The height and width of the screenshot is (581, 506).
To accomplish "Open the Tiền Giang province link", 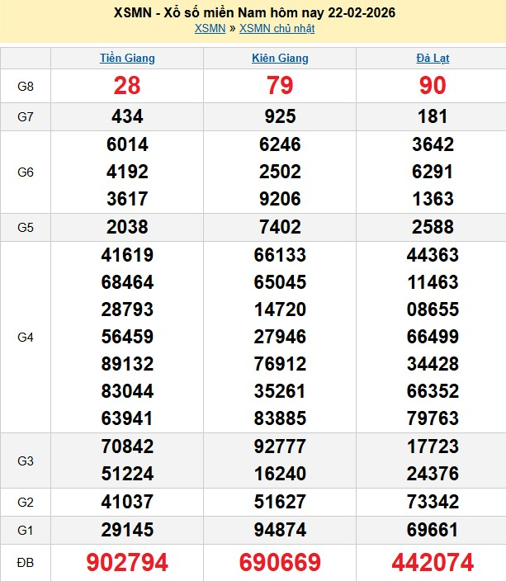I will pyautogui.click(x=127, y=59).
